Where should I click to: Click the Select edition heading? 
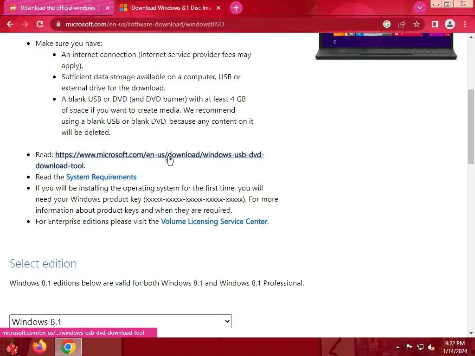[43, 263]
